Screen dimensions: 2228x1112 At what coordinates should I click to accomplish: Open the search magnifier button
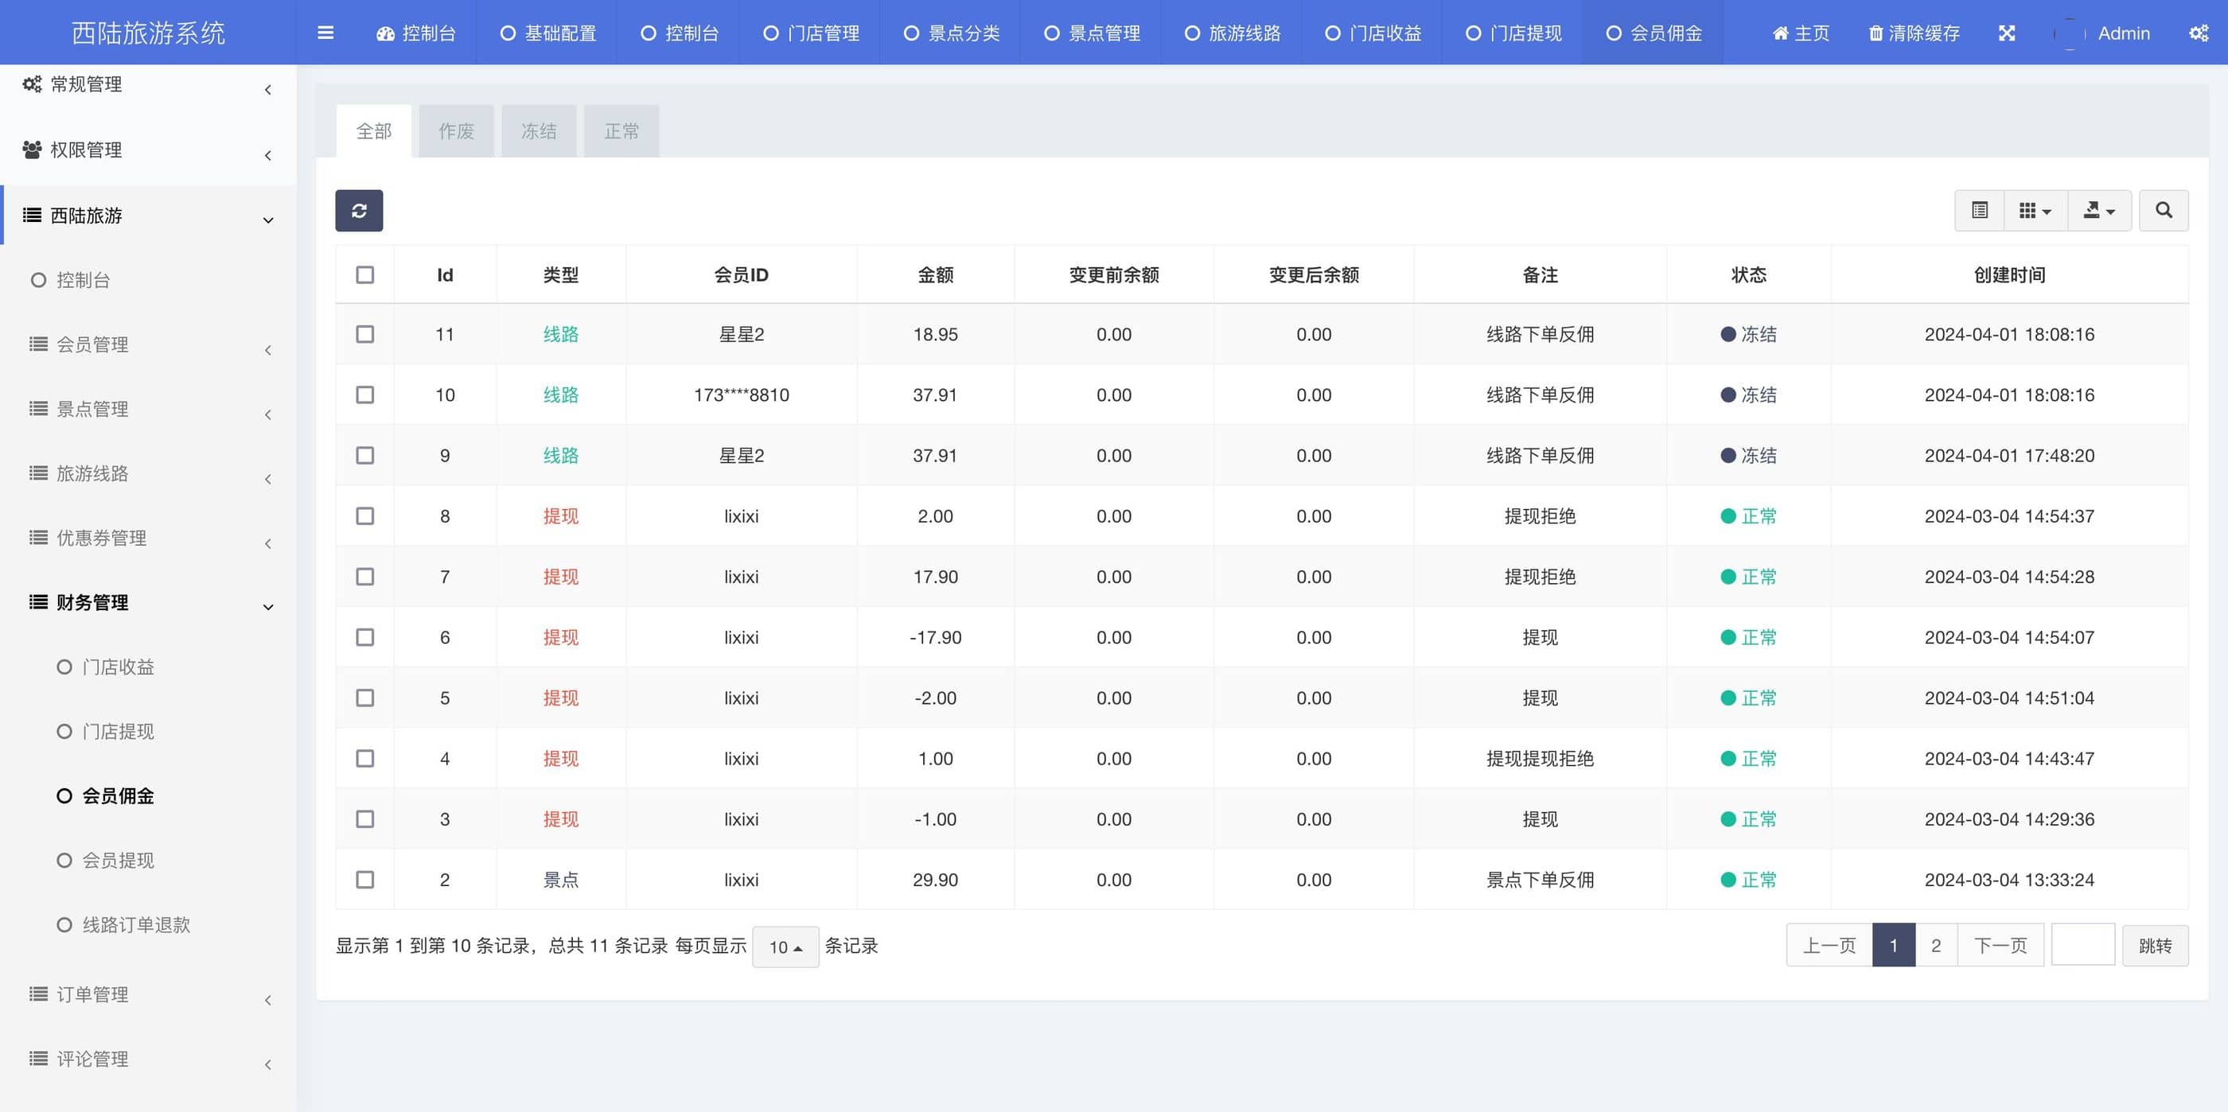click(2163, 210)
